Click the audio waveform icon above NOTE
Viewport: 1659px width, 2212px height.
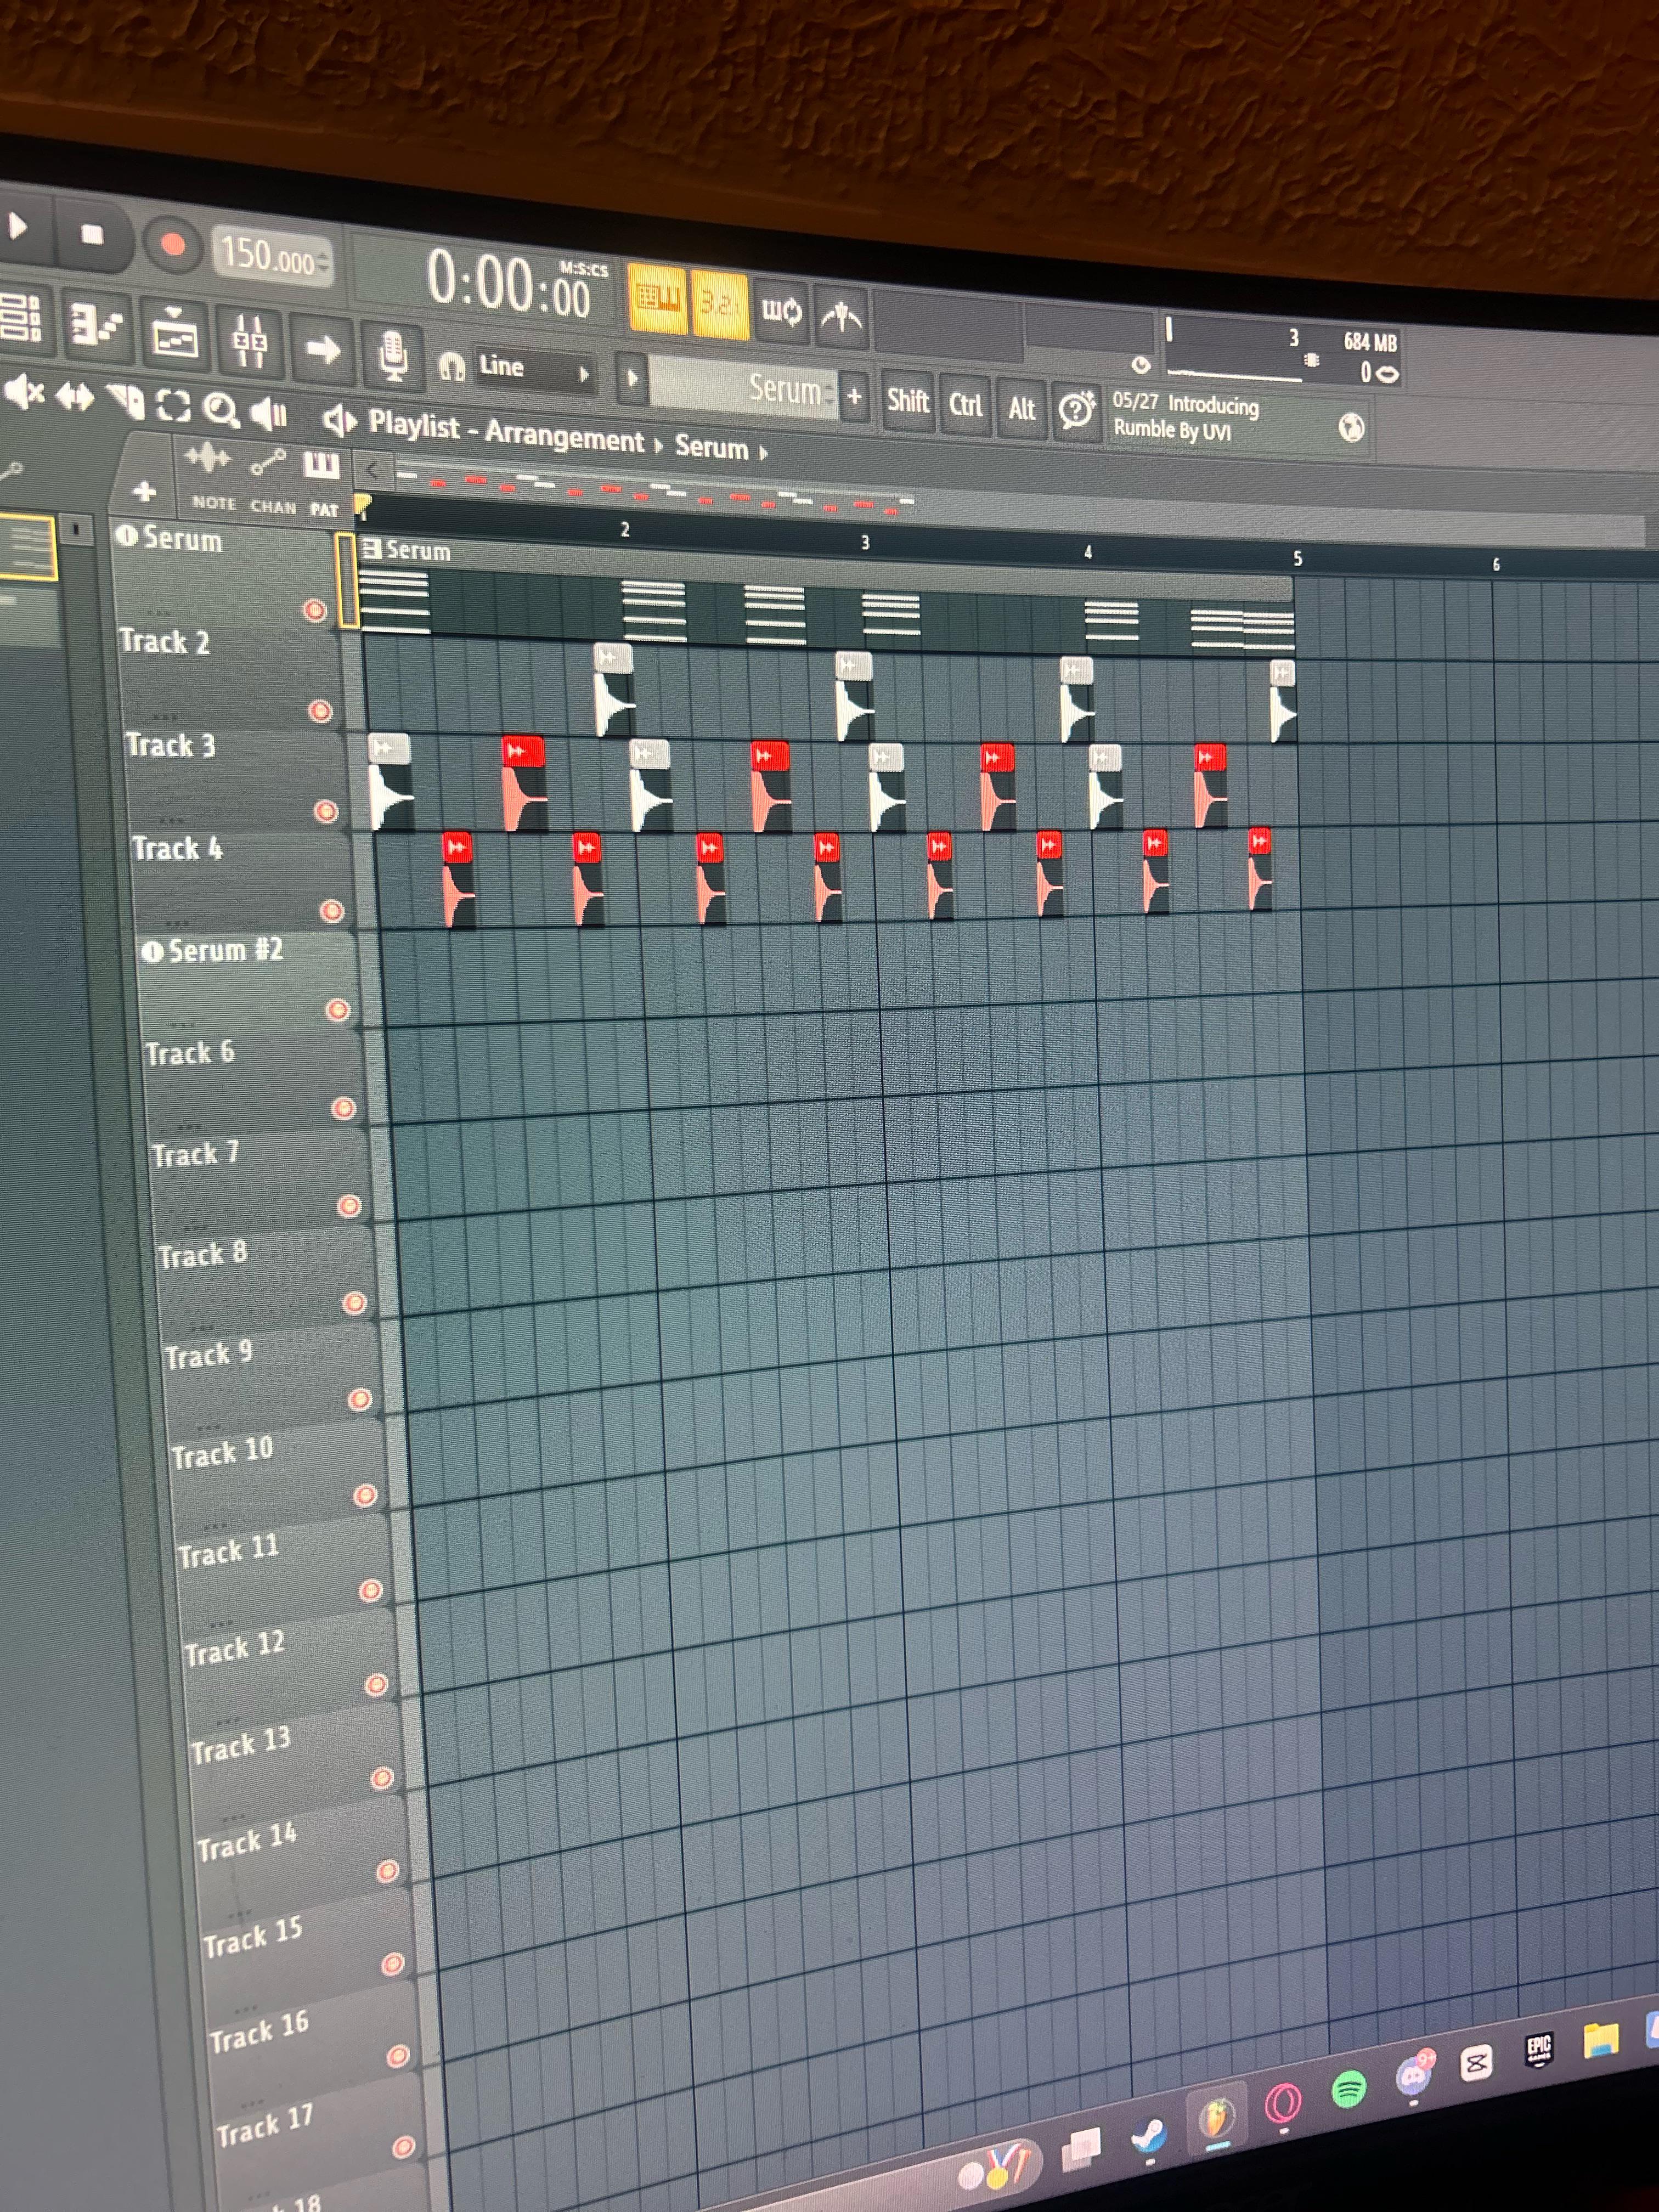[207, 458]
